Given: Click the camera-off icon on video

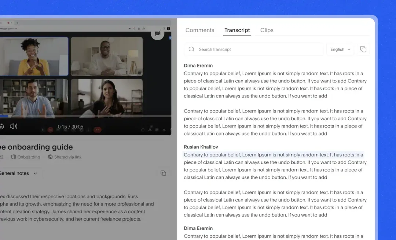Looking at the screenshot, I should point(157,33).
